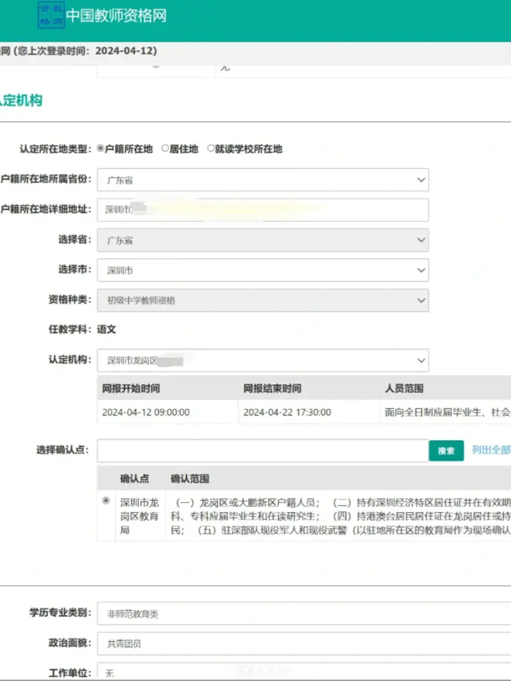This screenshot has height=681, width=511.
Task: Open the 认定机构 dropdown
Action: pos(263,360)
